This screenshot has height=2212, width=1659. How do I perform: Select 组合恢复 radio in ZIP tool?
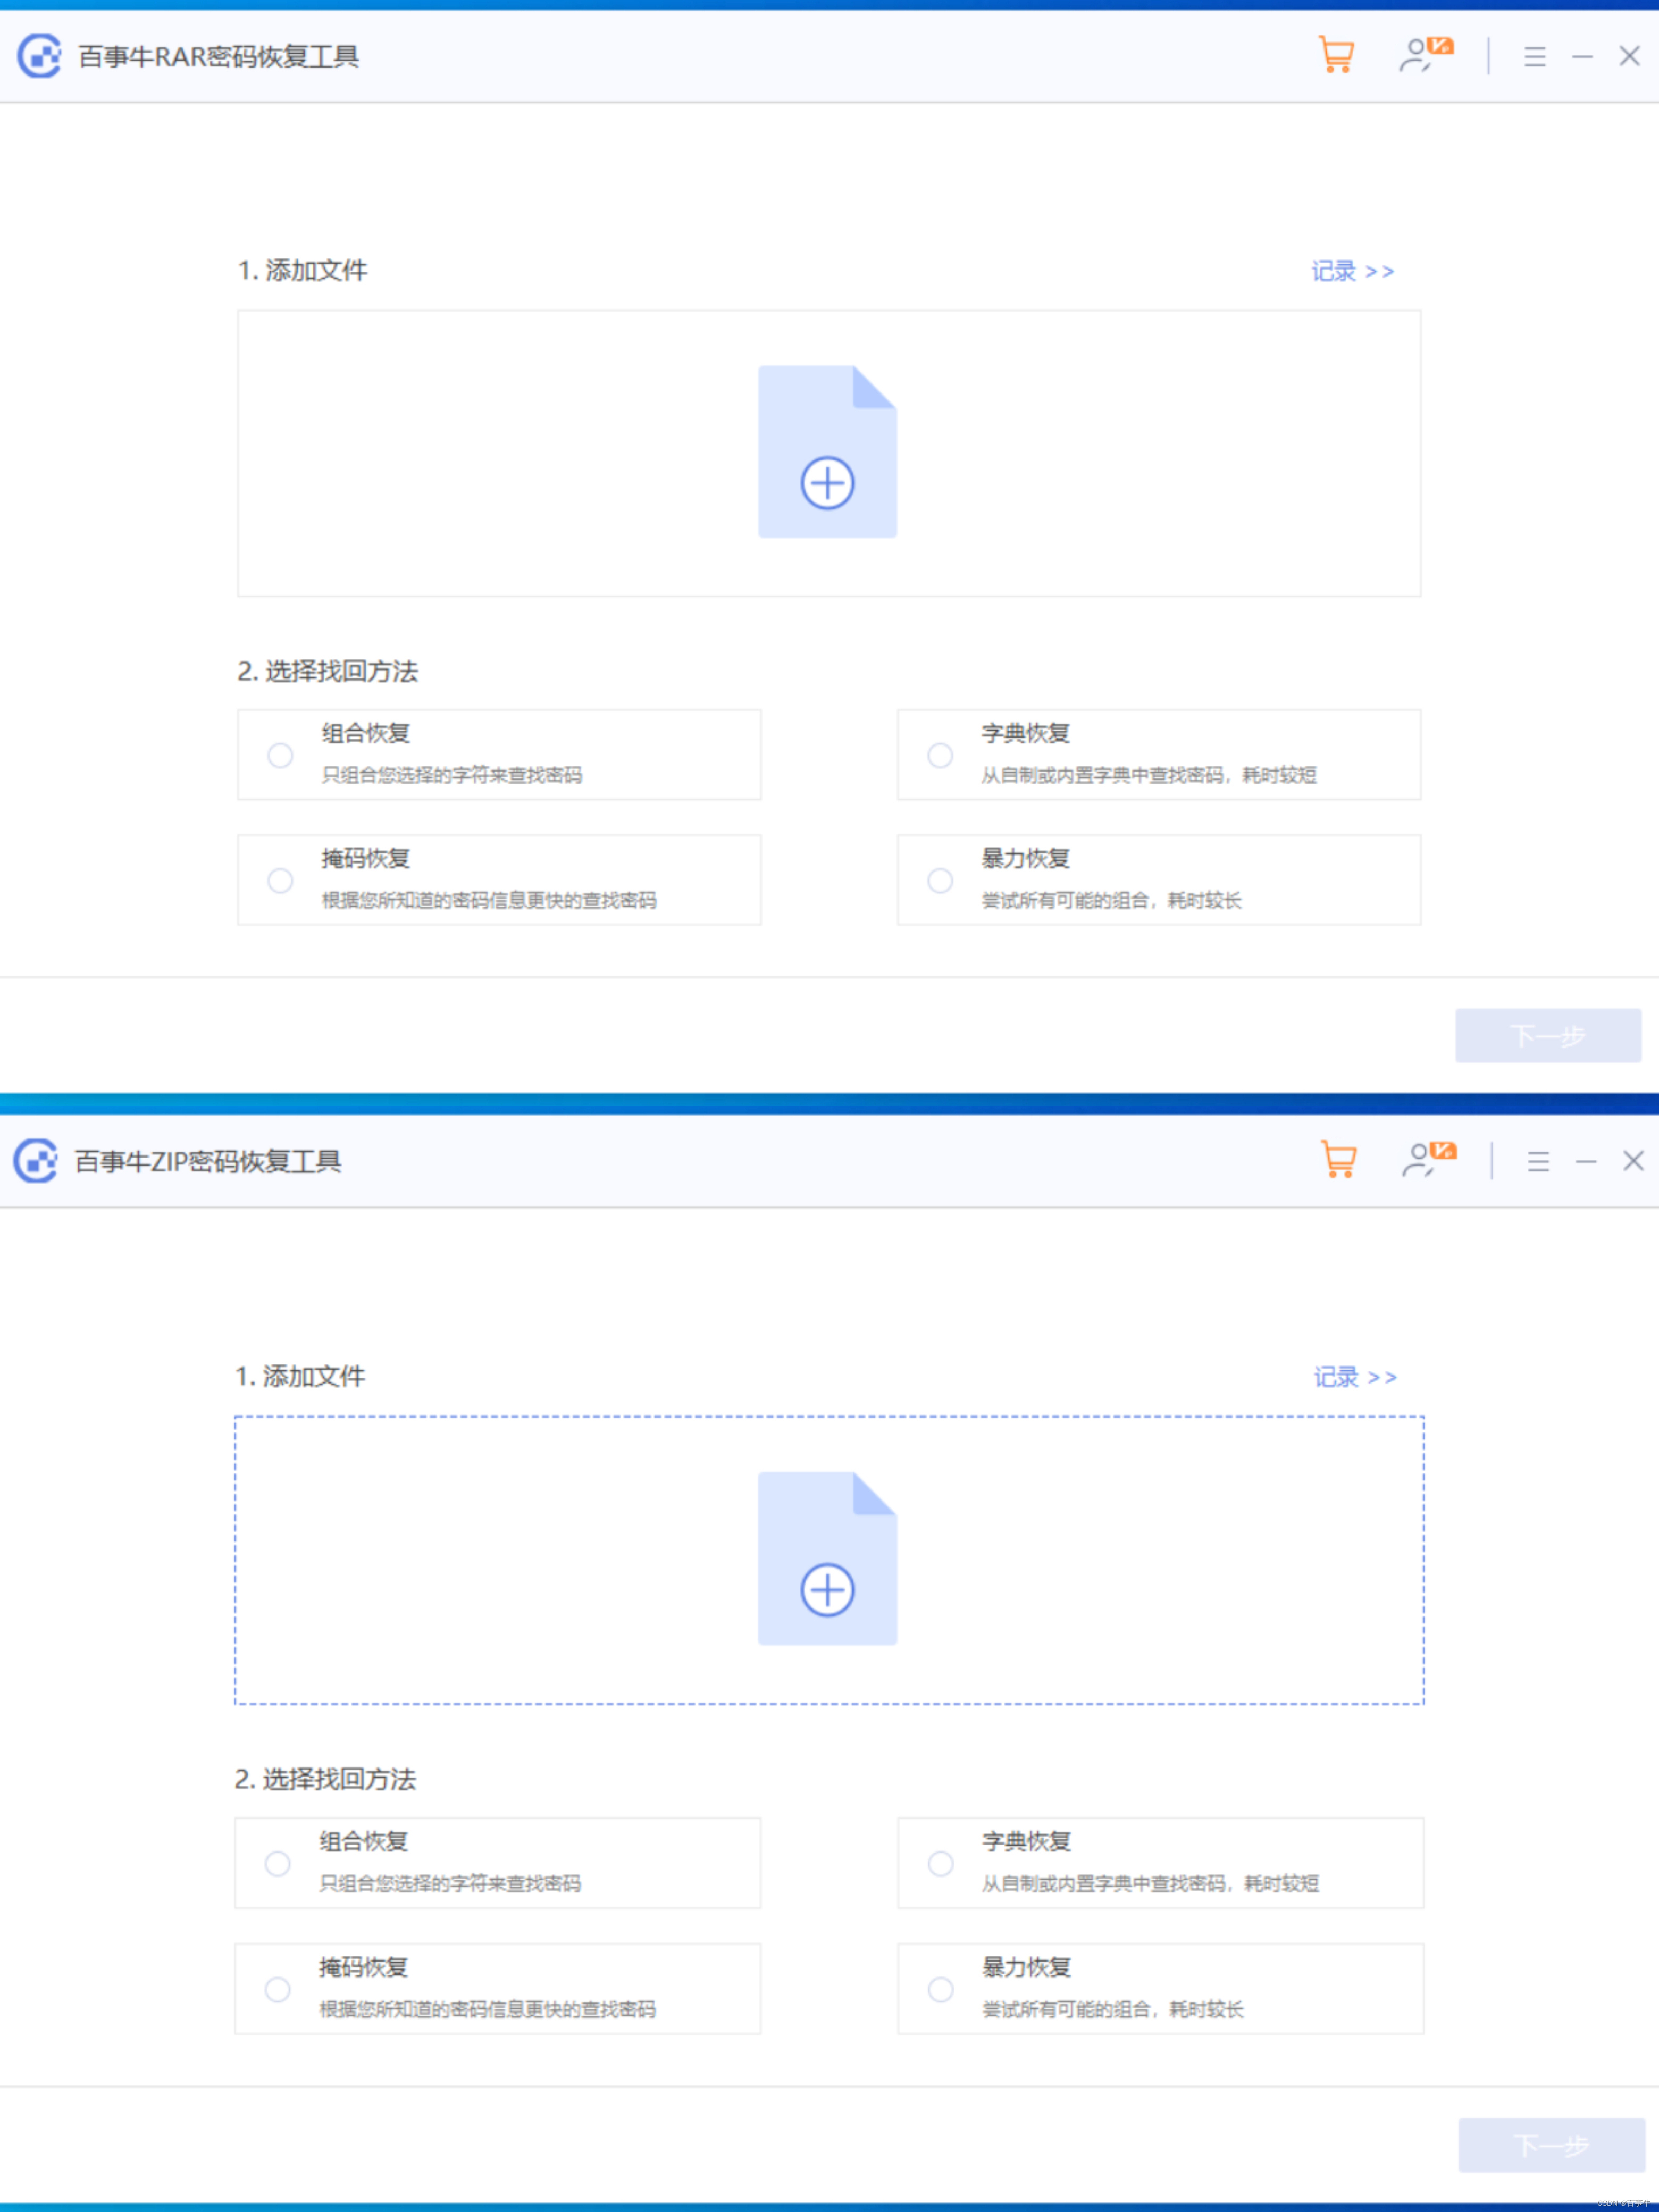pos(278,1864)
